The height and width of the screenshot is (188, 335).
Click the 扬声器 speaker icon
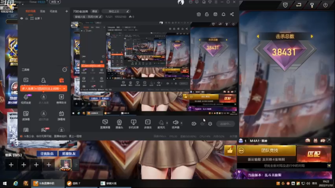(x=175, y=122)
